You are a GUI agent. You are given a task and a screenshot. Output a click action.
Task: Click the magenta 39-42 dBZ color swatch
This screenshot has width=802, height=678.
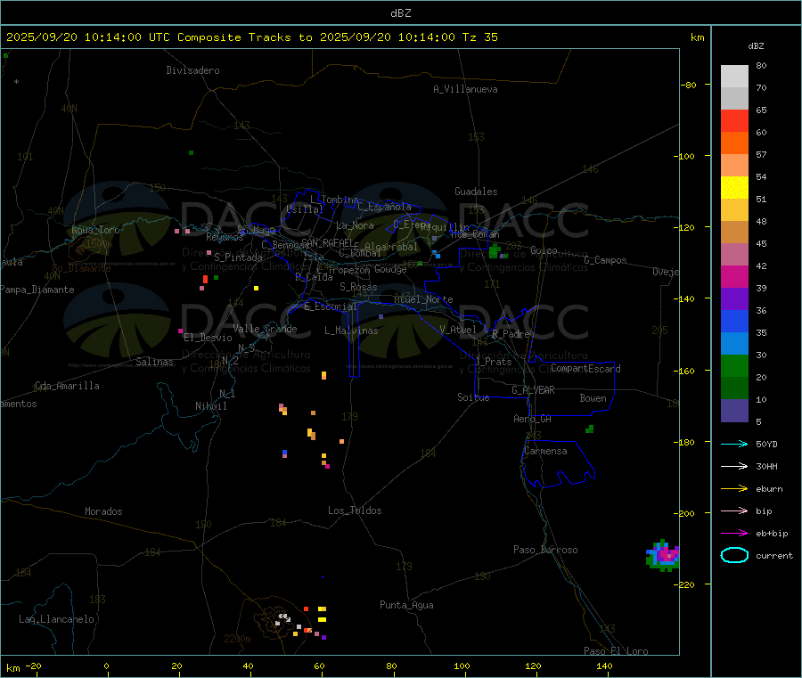click(x=734, y=276)
